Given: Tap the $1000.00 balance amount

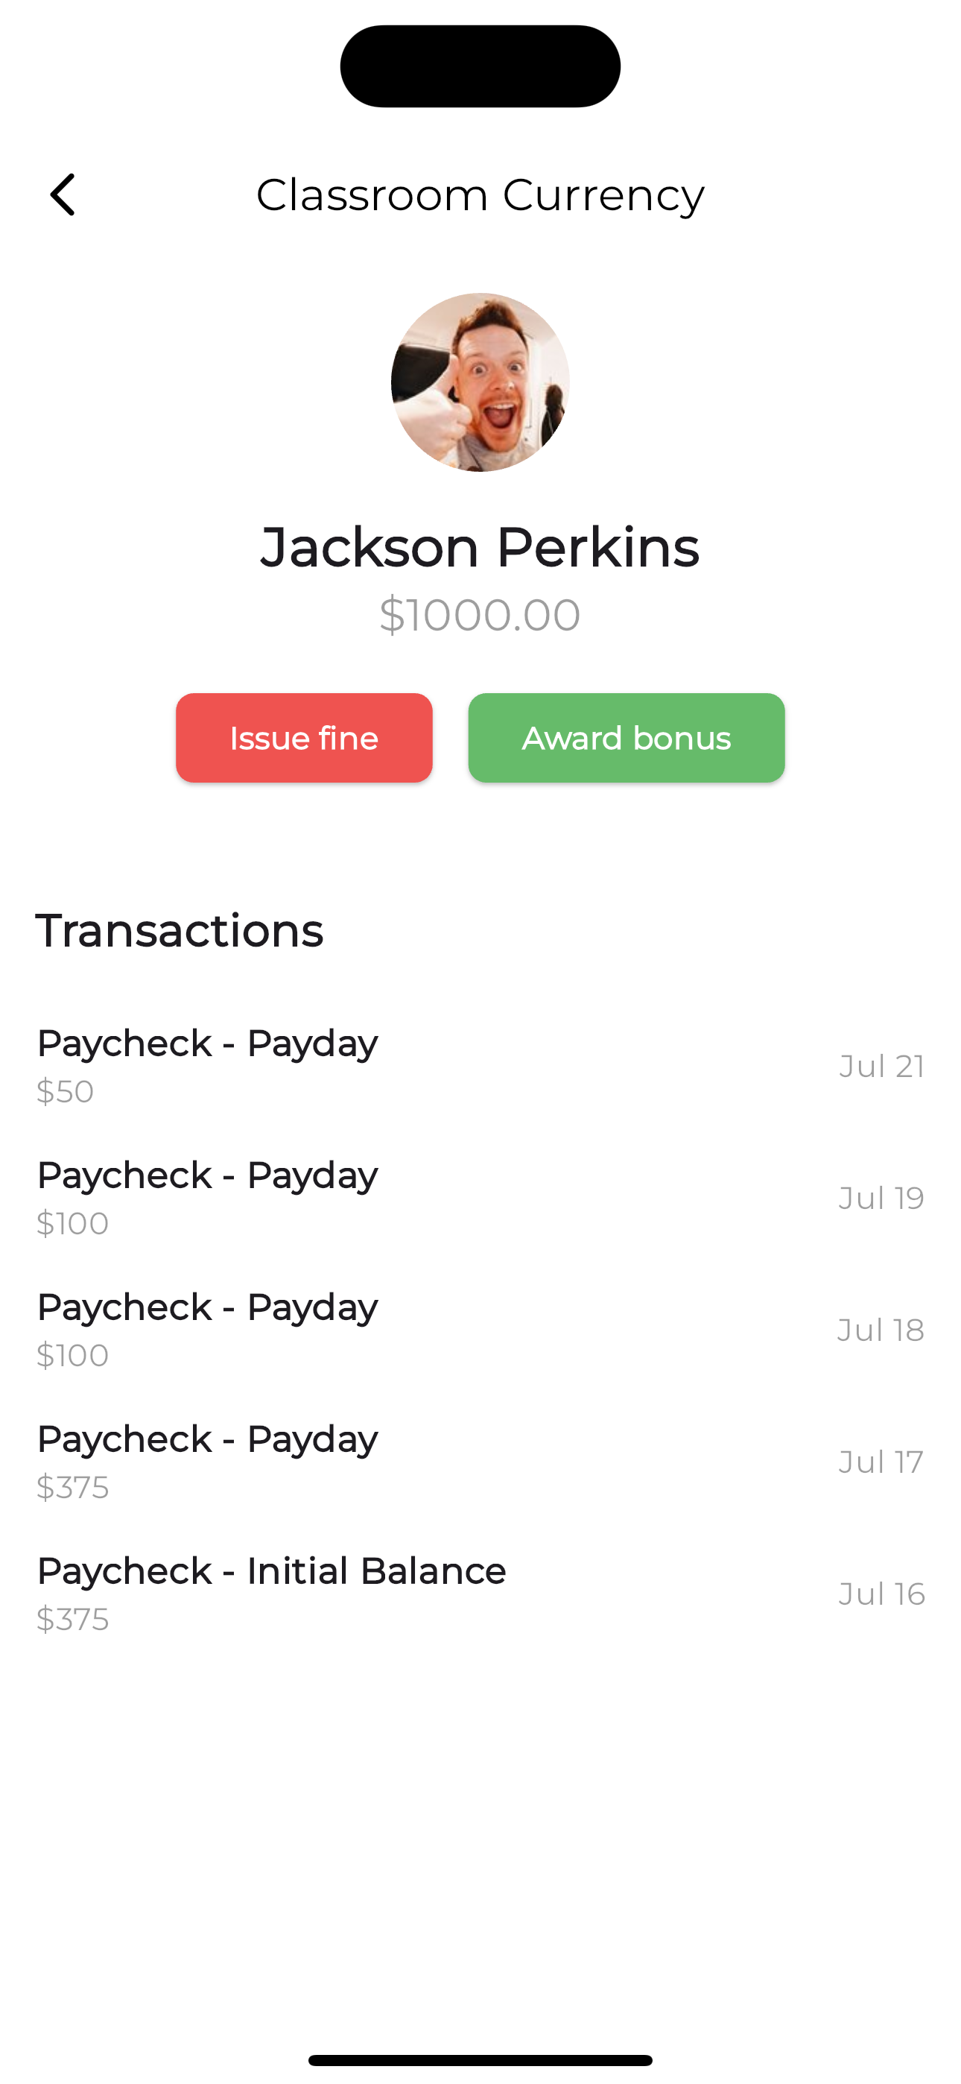Looking at the screenshot, I should 480,615.
